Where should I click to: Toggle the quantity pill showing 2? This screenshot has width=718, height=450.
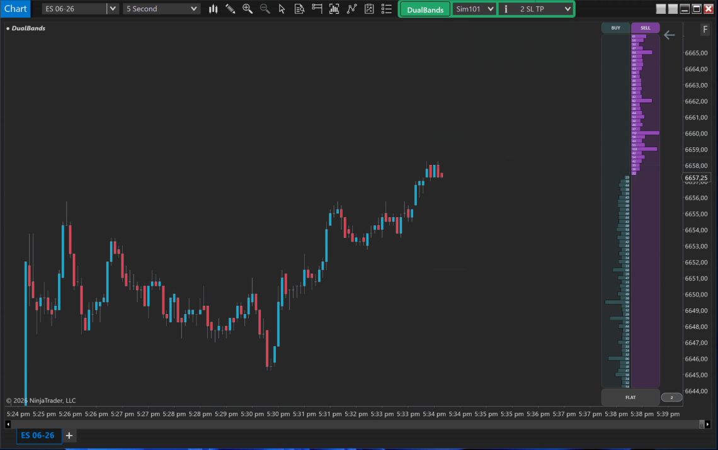point(671,398)
